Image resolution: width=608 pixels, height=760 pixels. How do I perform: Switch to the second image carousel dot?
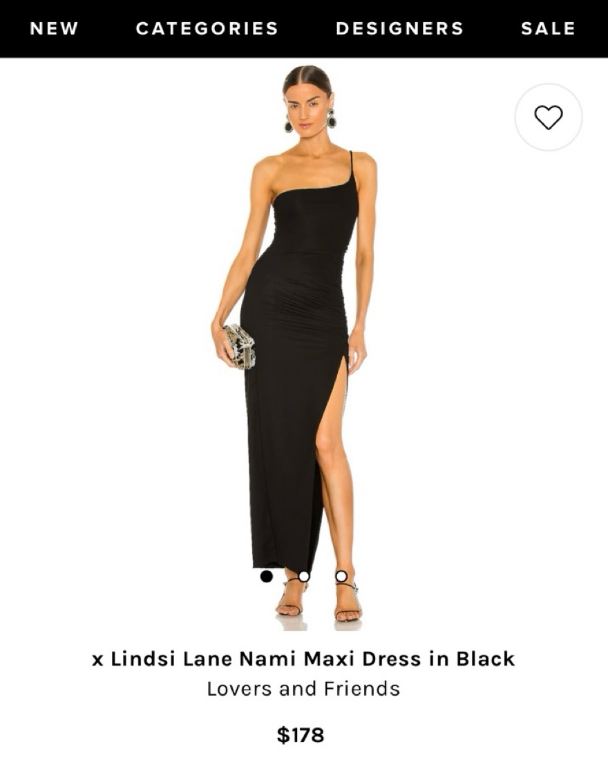click(x=304, y=576)
